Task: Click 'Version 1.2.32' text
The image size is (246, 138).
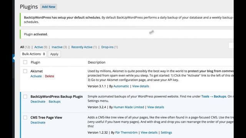Action: click(98, 133)
